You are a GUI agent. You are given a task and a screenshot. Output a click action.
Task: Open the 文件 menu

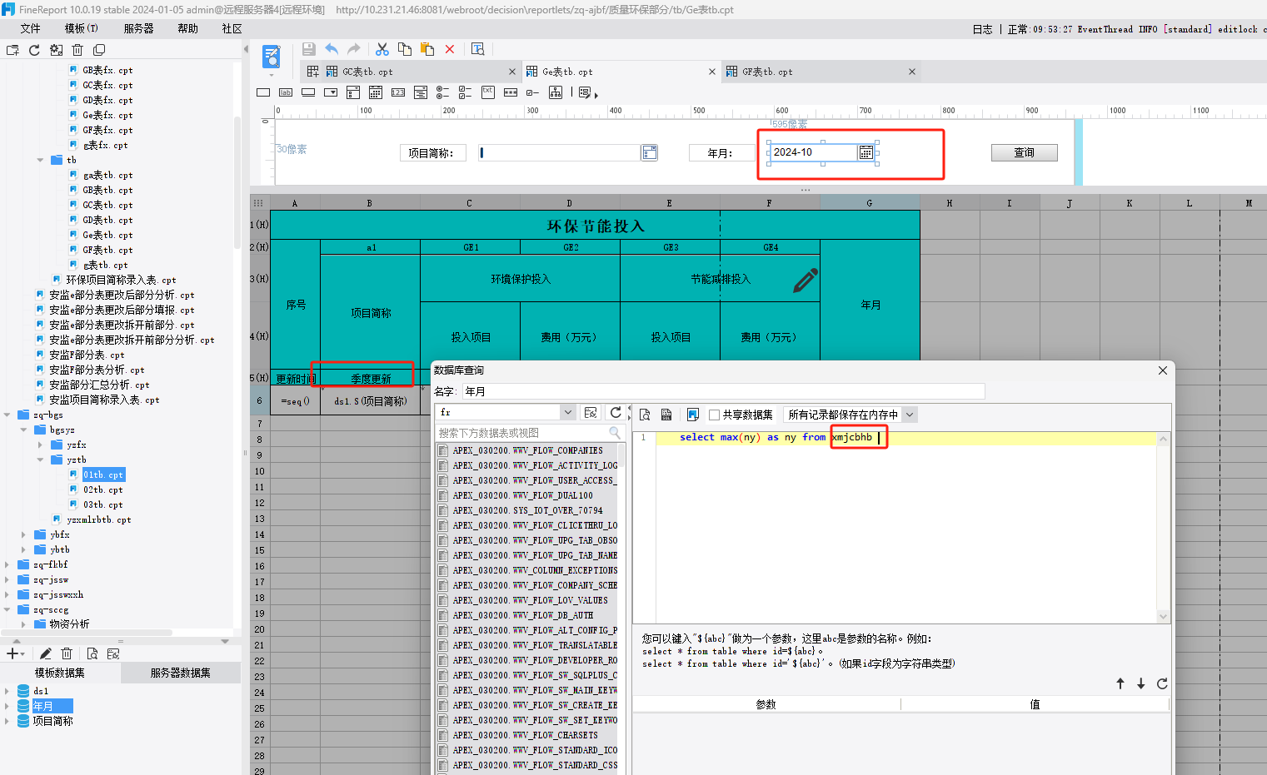(30, 28)
